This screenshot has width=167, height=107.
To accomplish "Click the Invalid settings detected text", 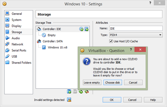I will coord(49,100).
